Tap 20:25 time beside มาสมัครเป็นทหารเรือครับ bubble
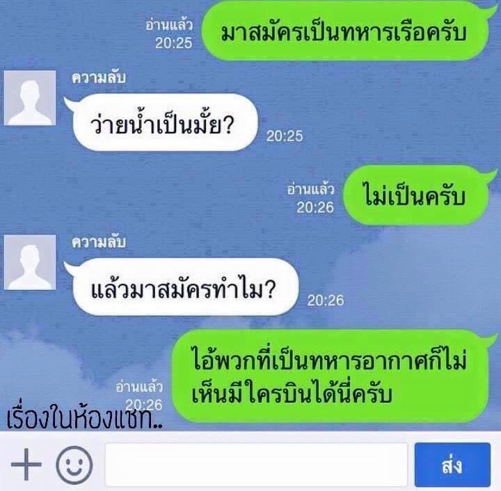Screen dimensions: 501x491 [x=173, y=43]
